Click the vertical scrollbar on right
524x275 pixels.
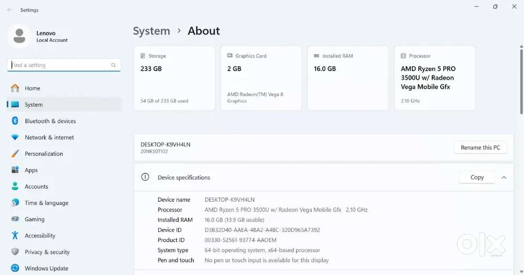pos(521,79)
